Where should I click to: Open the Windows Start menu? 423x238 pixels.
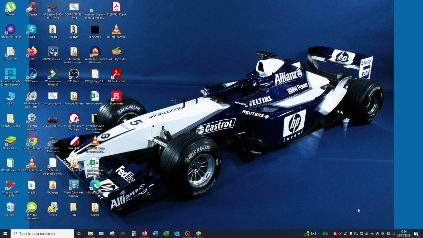point(5,234)
